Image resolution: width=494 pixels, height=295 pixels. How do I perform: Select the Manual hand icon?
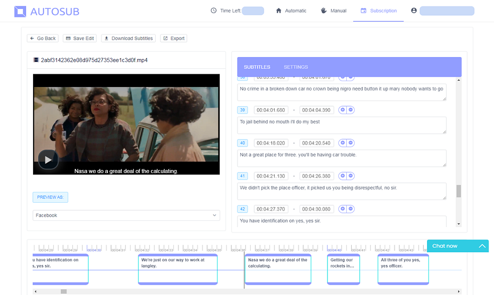[323, 10]
